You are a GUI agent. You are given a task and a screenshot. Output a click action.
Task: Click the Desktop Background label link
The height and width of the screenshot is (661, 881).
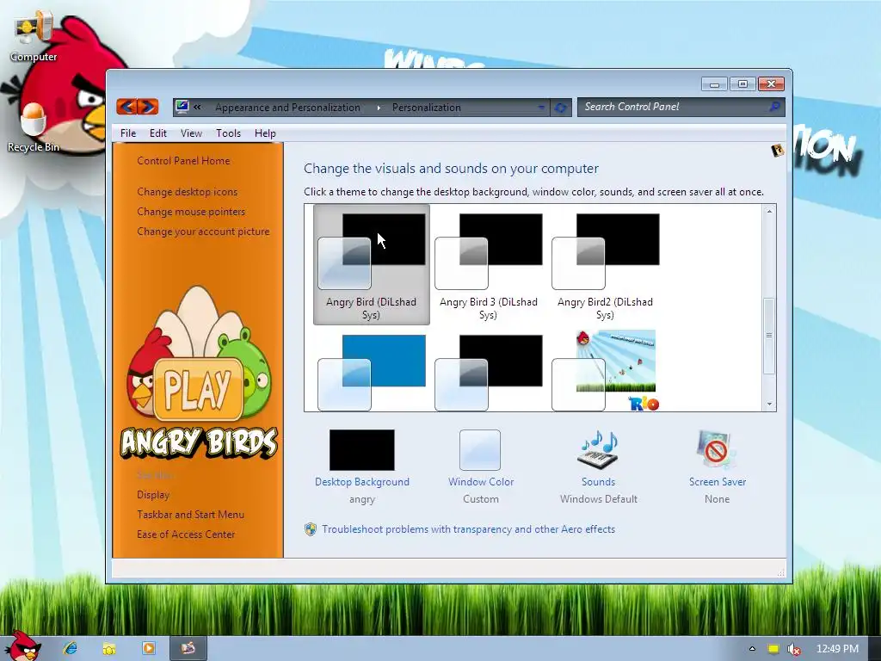pos(362,482)
